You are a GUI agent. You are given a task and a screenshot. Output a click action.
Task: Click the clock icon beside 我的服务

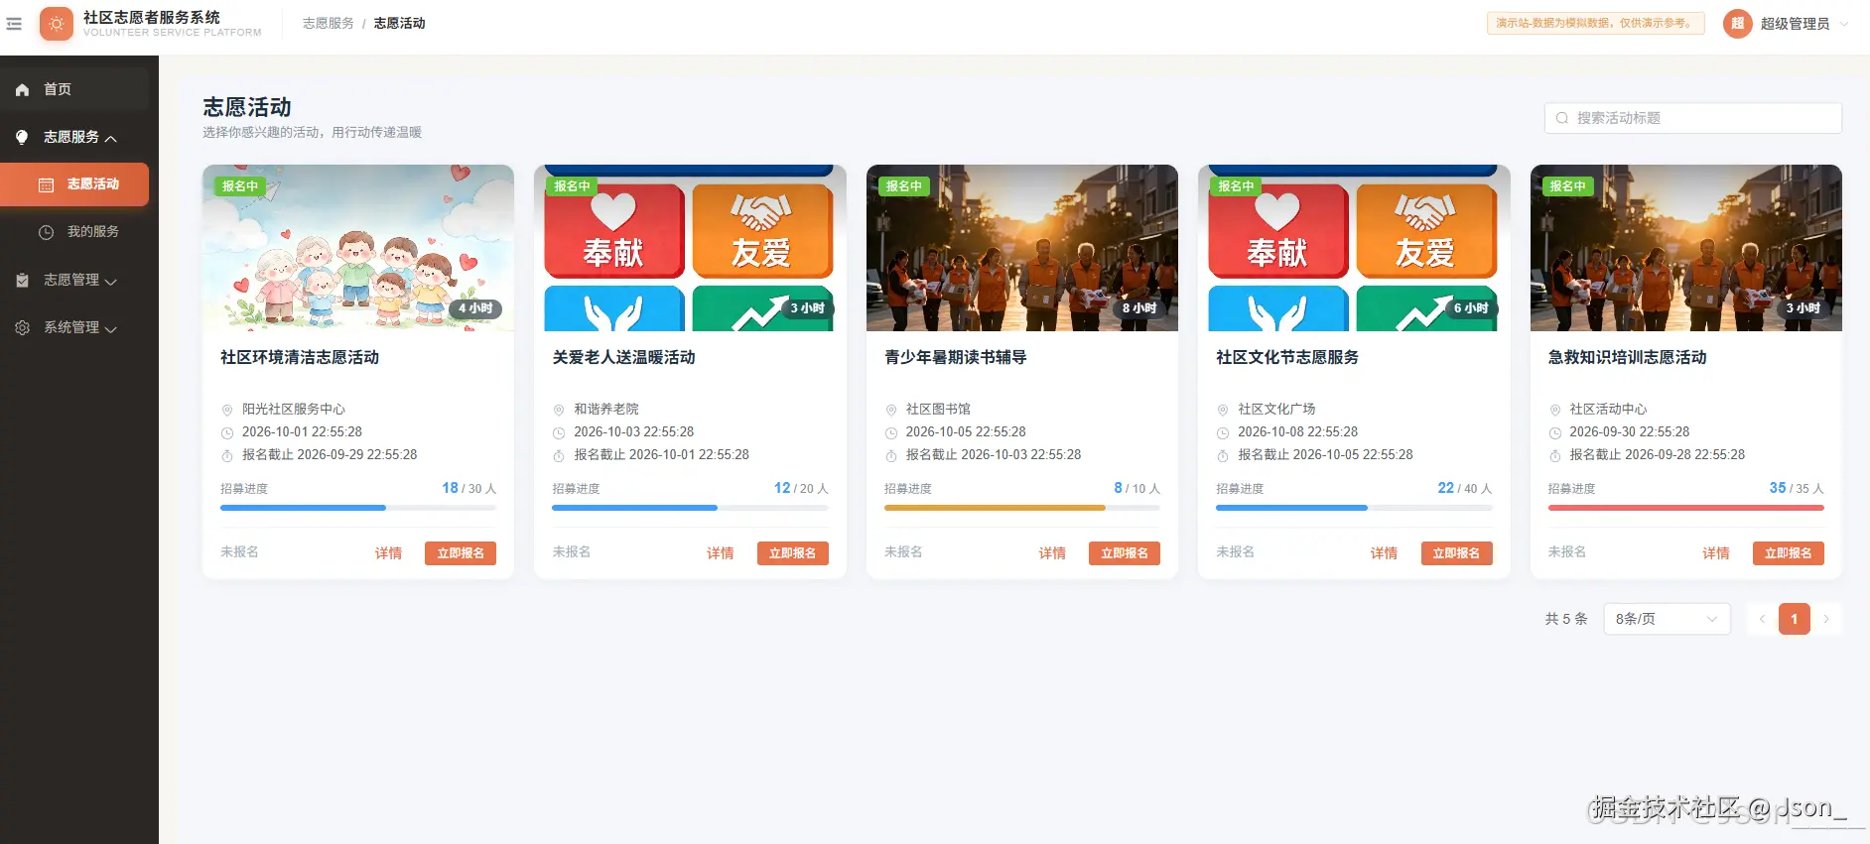coord(46,232)
